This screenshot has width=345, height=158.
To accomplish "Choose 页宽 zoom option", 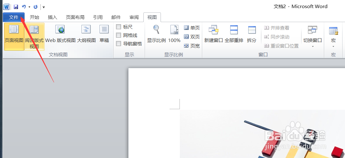I will 192,46.
